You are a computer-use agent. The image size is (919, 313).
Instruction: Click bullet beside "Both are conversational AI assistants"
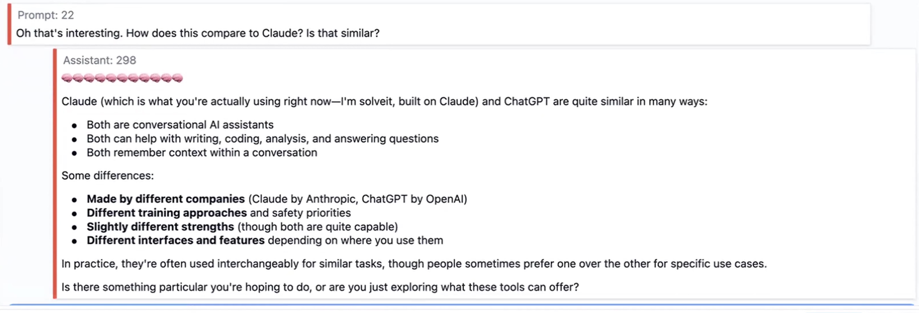tap(74, 125)
